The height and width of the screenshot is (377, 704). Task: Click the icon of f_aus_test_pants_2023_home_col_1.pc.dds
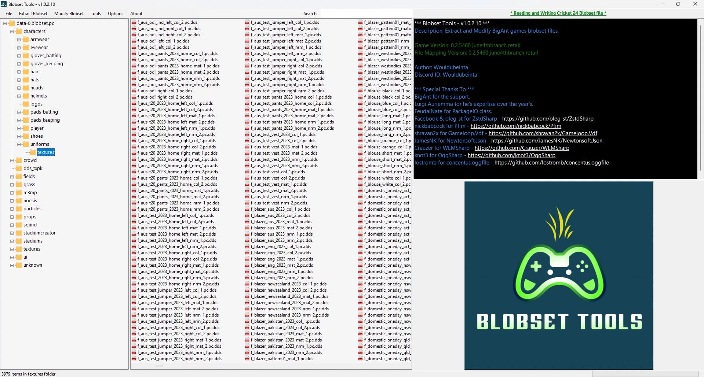pos(247,97)
